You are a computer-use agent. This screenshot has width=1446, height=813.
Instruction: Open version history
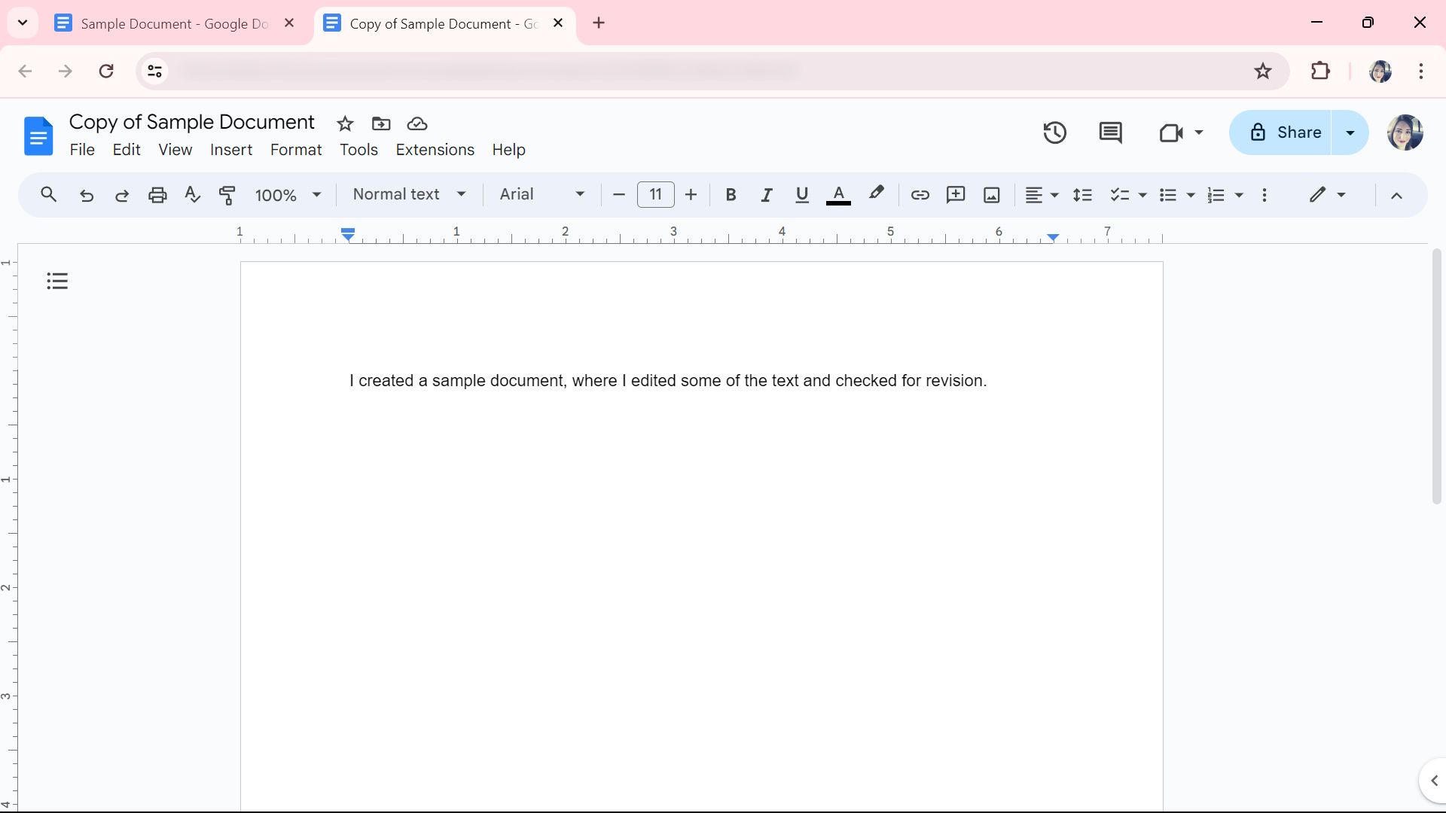click(x=1054, y=132)
